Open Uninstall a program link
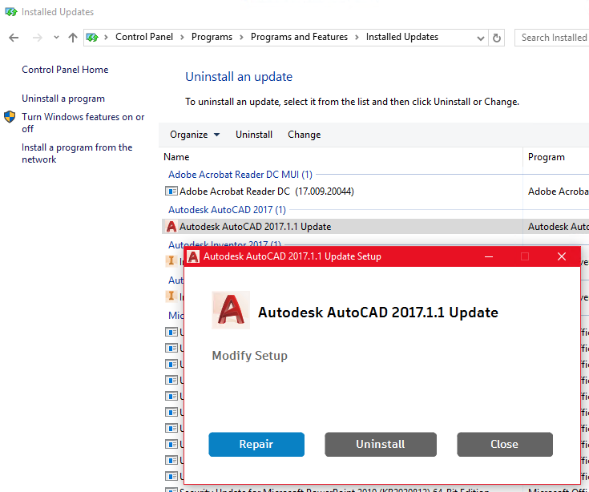Viewport: 589px width, 492px height. [63, 99]
